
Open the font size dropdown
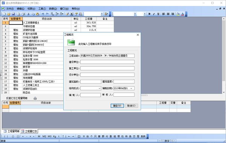click(145, 14)
